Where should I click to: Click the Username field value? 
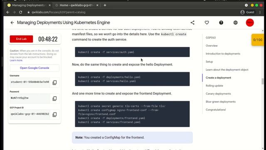(x=30, y=82)
